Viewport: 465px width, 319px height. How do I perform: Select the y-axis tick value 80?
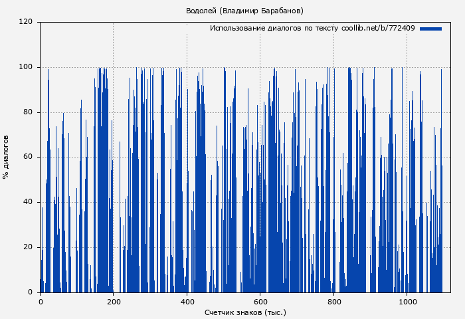[x=29, y=112]
